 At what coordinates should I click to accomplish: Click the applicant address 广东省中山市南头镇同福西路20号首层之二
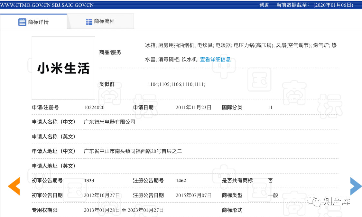(x=133, y=151)
